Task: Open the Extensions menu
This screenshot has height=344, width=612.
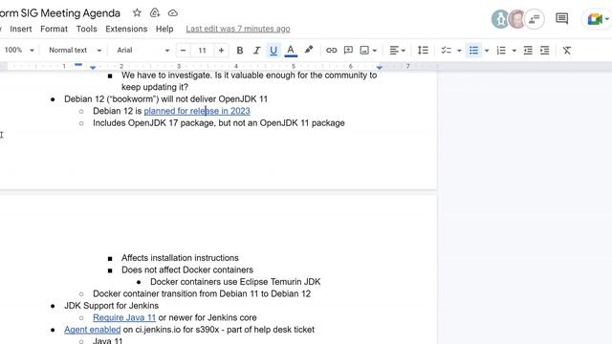Action: point(126,29)
